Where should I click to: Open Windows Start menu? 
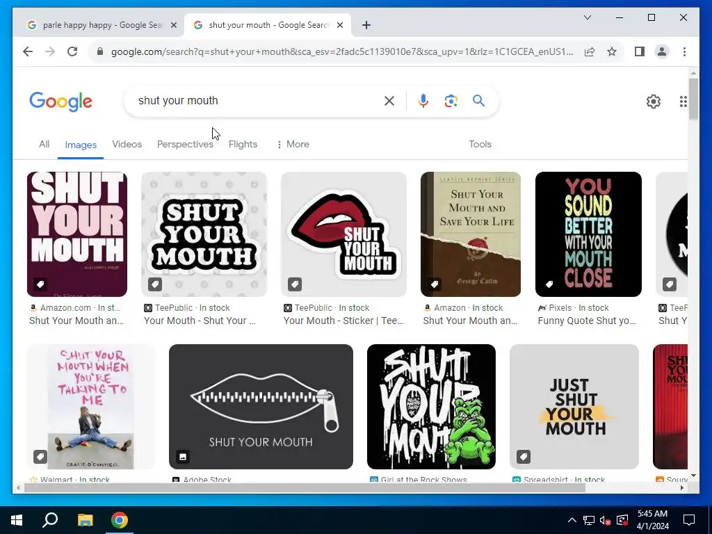(x=17, y=520)
